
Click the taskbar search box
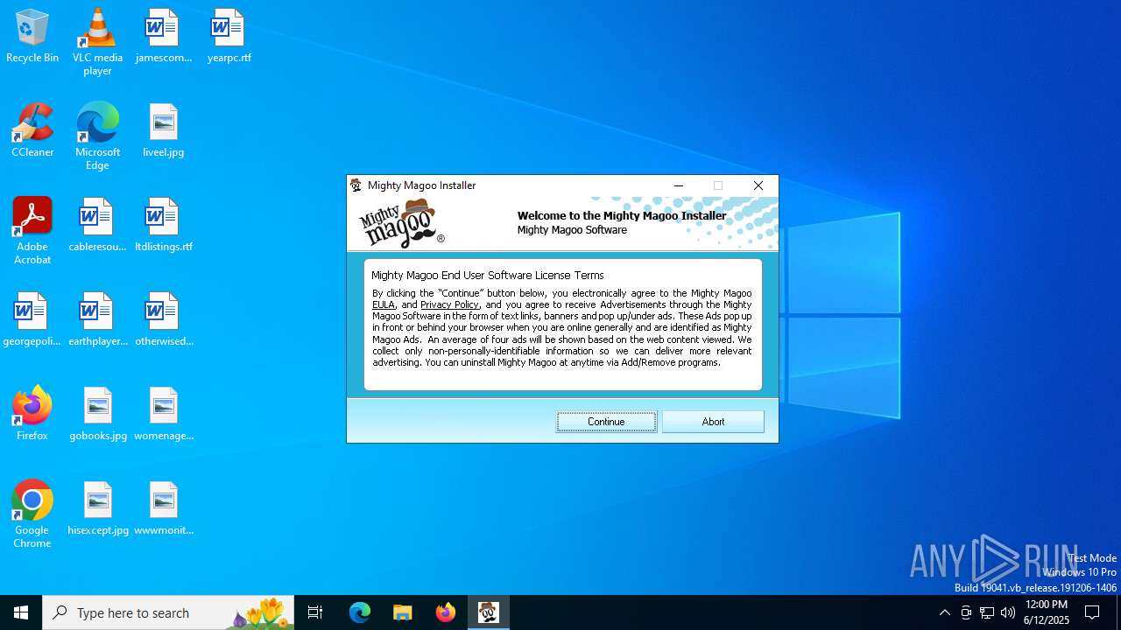click(x=168, y=612)
